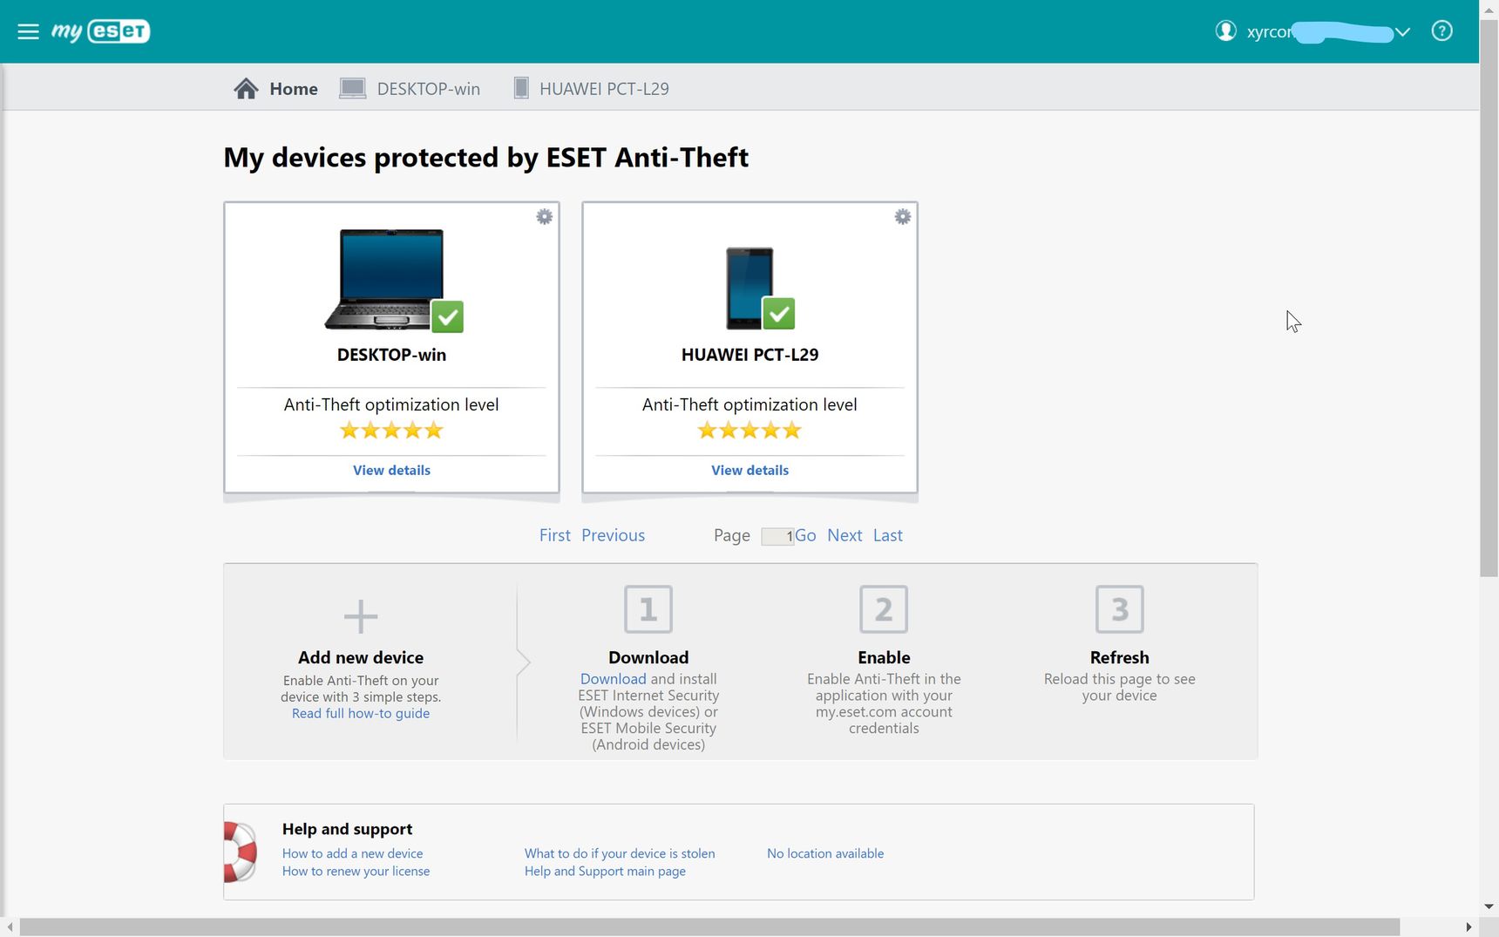Open settings gear on DESKTOP-win card
The image size is (1499, 937).
(544, 216)
